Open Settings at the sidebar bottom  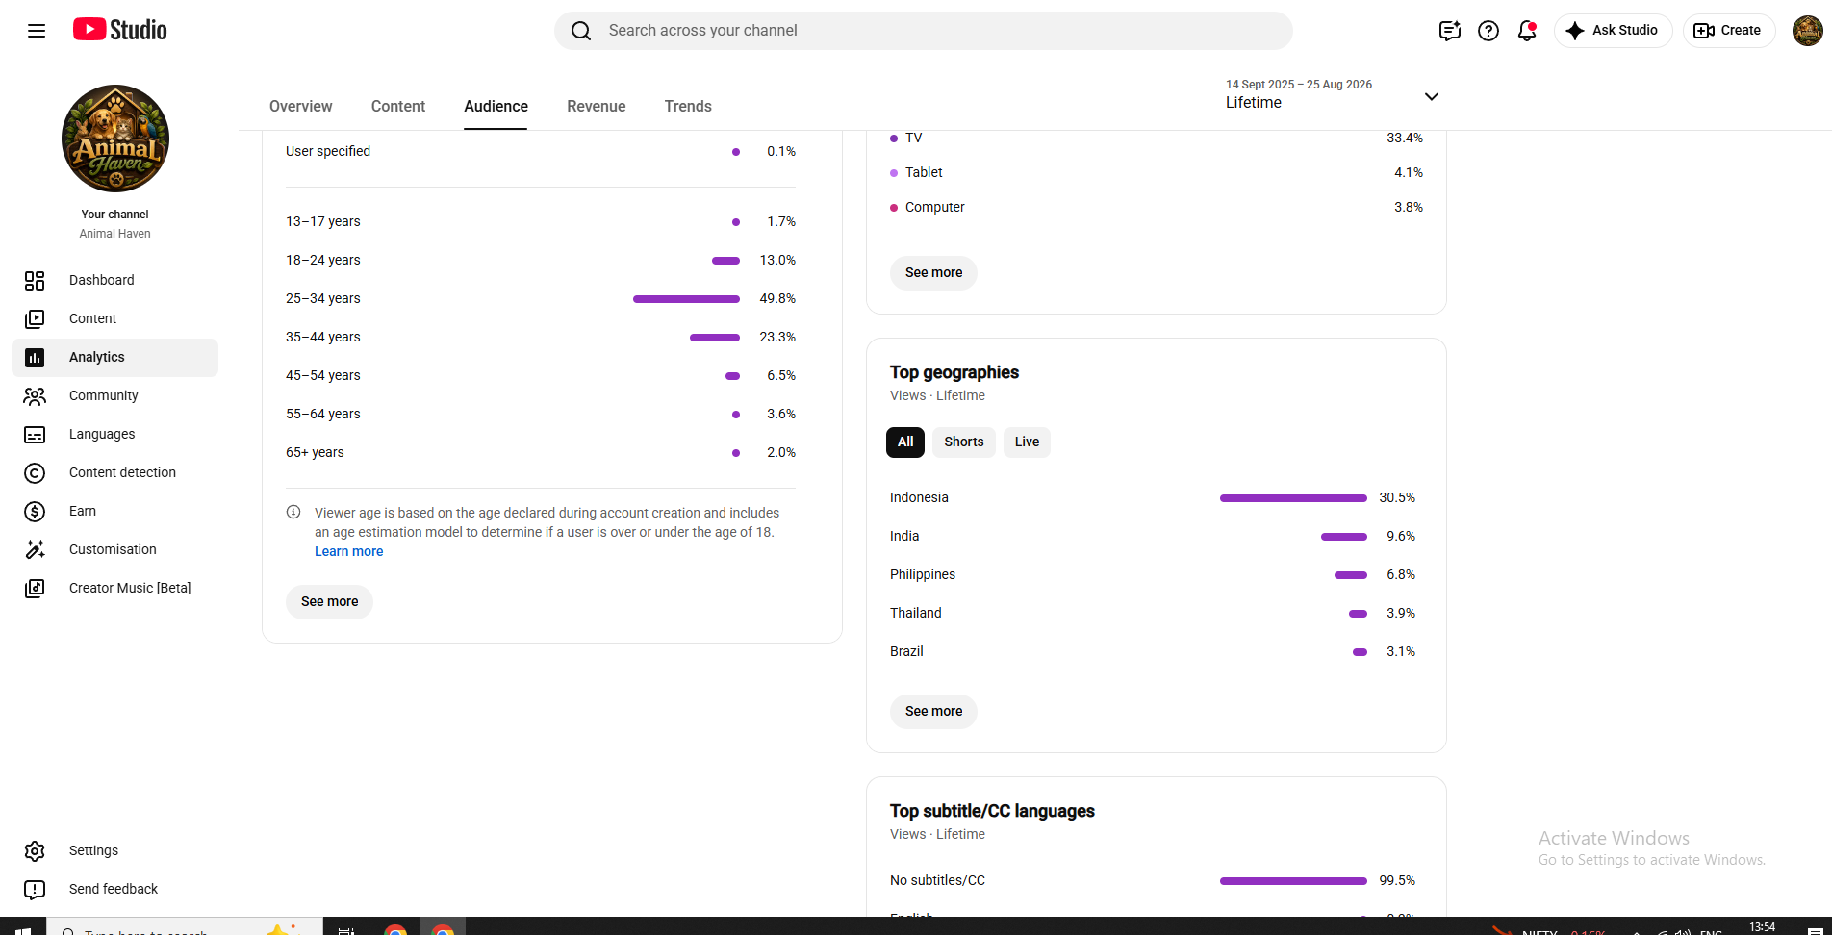115,850
